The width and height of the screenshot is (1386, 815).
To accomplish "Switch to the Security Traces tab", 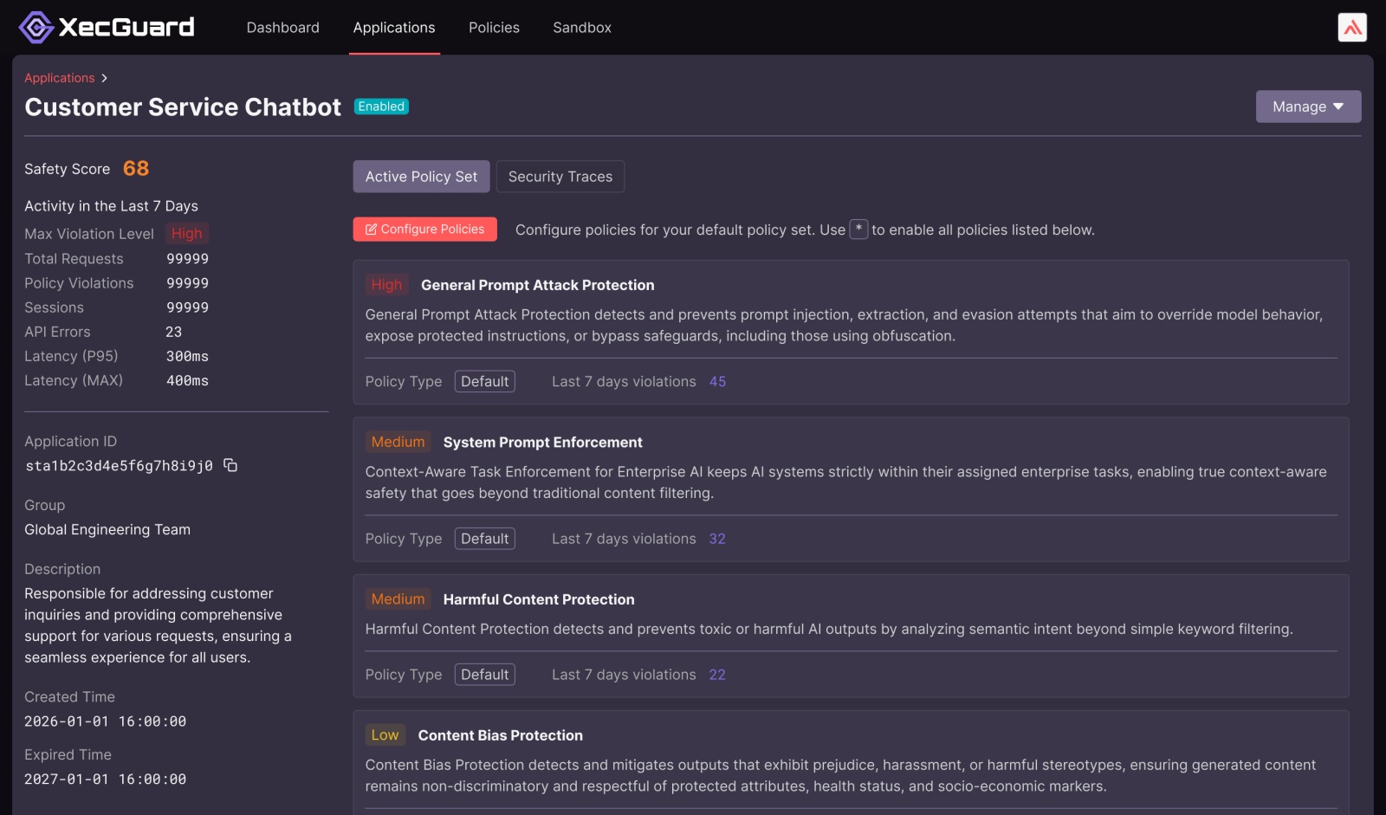I will point(560,177).
